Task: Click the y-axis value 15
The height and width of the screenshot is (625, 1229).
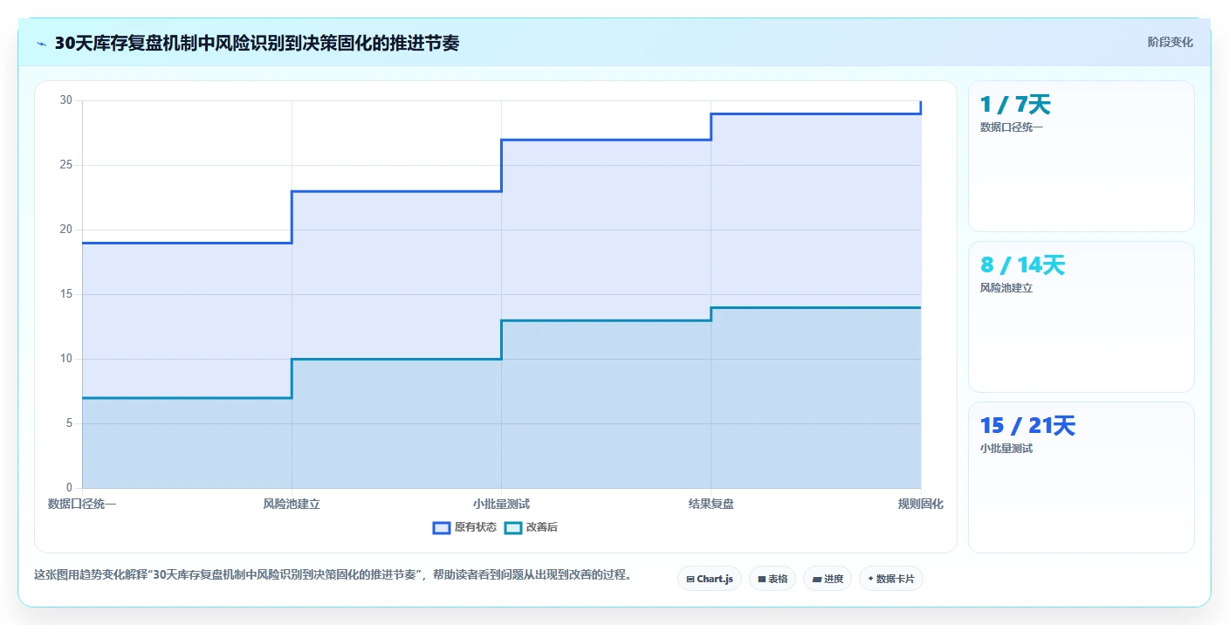Action: [x=66, y=294]
